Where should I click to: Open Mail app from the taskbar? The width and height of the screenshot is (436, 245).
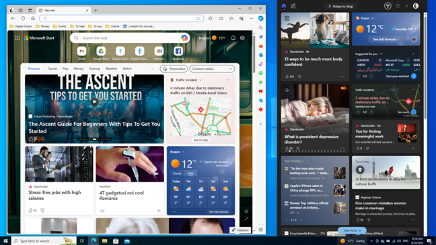[126, 241]
